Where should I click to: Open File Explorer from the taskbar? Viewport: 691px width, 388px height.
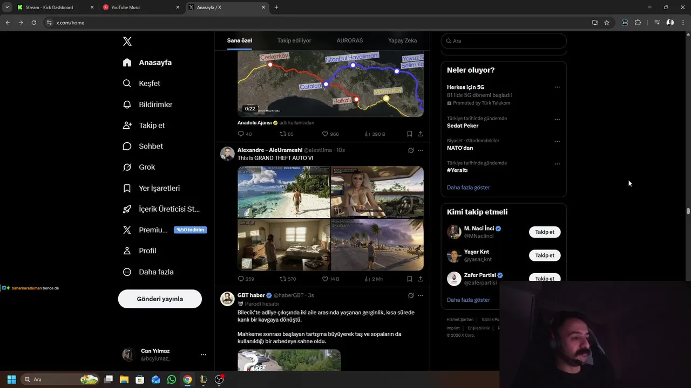click(124, 379)
